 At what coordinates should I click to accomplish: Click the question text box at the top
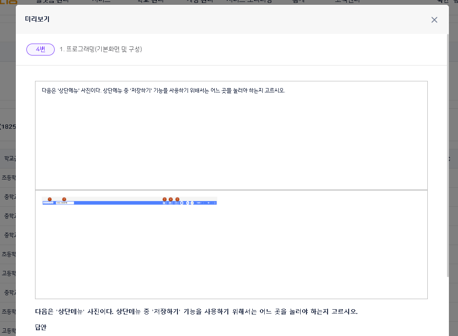(231, 135)
